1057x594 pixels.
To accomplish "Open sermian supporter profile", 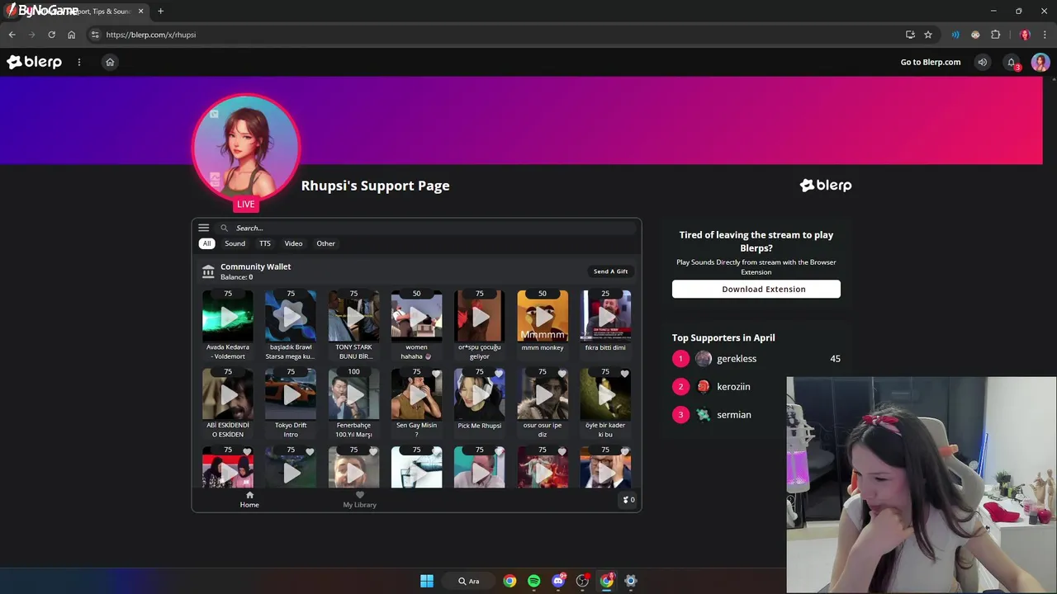I will [x=734, y=415].
